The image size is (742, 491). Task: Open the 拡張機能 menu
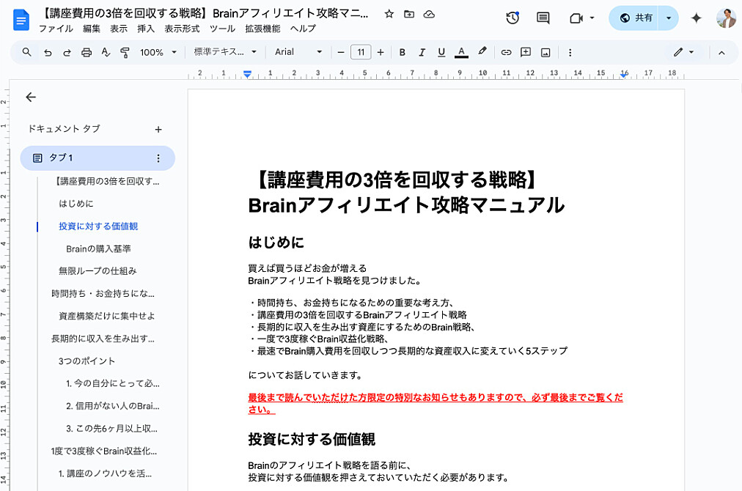[262, 29]
